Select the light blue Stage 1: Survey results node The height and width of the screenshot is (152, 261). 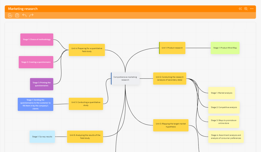pos(42,137)
